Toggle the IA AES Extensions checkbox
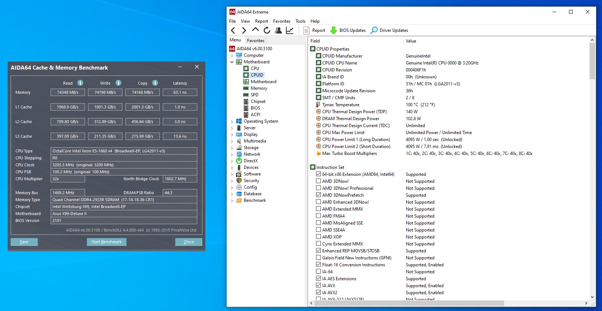The width and height of the screenshot is (602, 311). pos(318,279)
